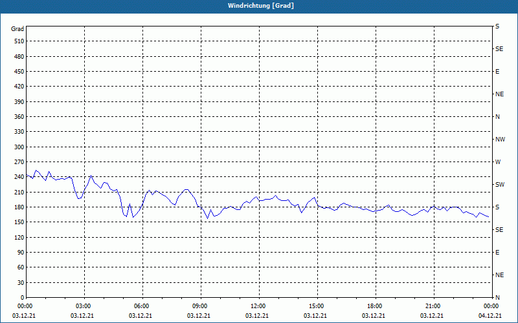Click the 00:00 time label above 04.12.21
The height and width of the screenshot is (323, 518).
point(491,306)
